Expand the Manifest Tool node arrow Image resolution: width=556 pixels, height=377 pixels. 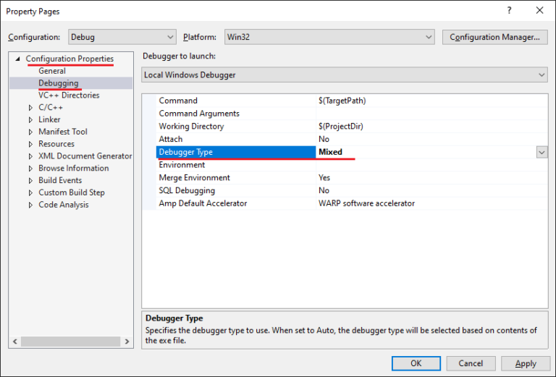click(x=30, y=132)
